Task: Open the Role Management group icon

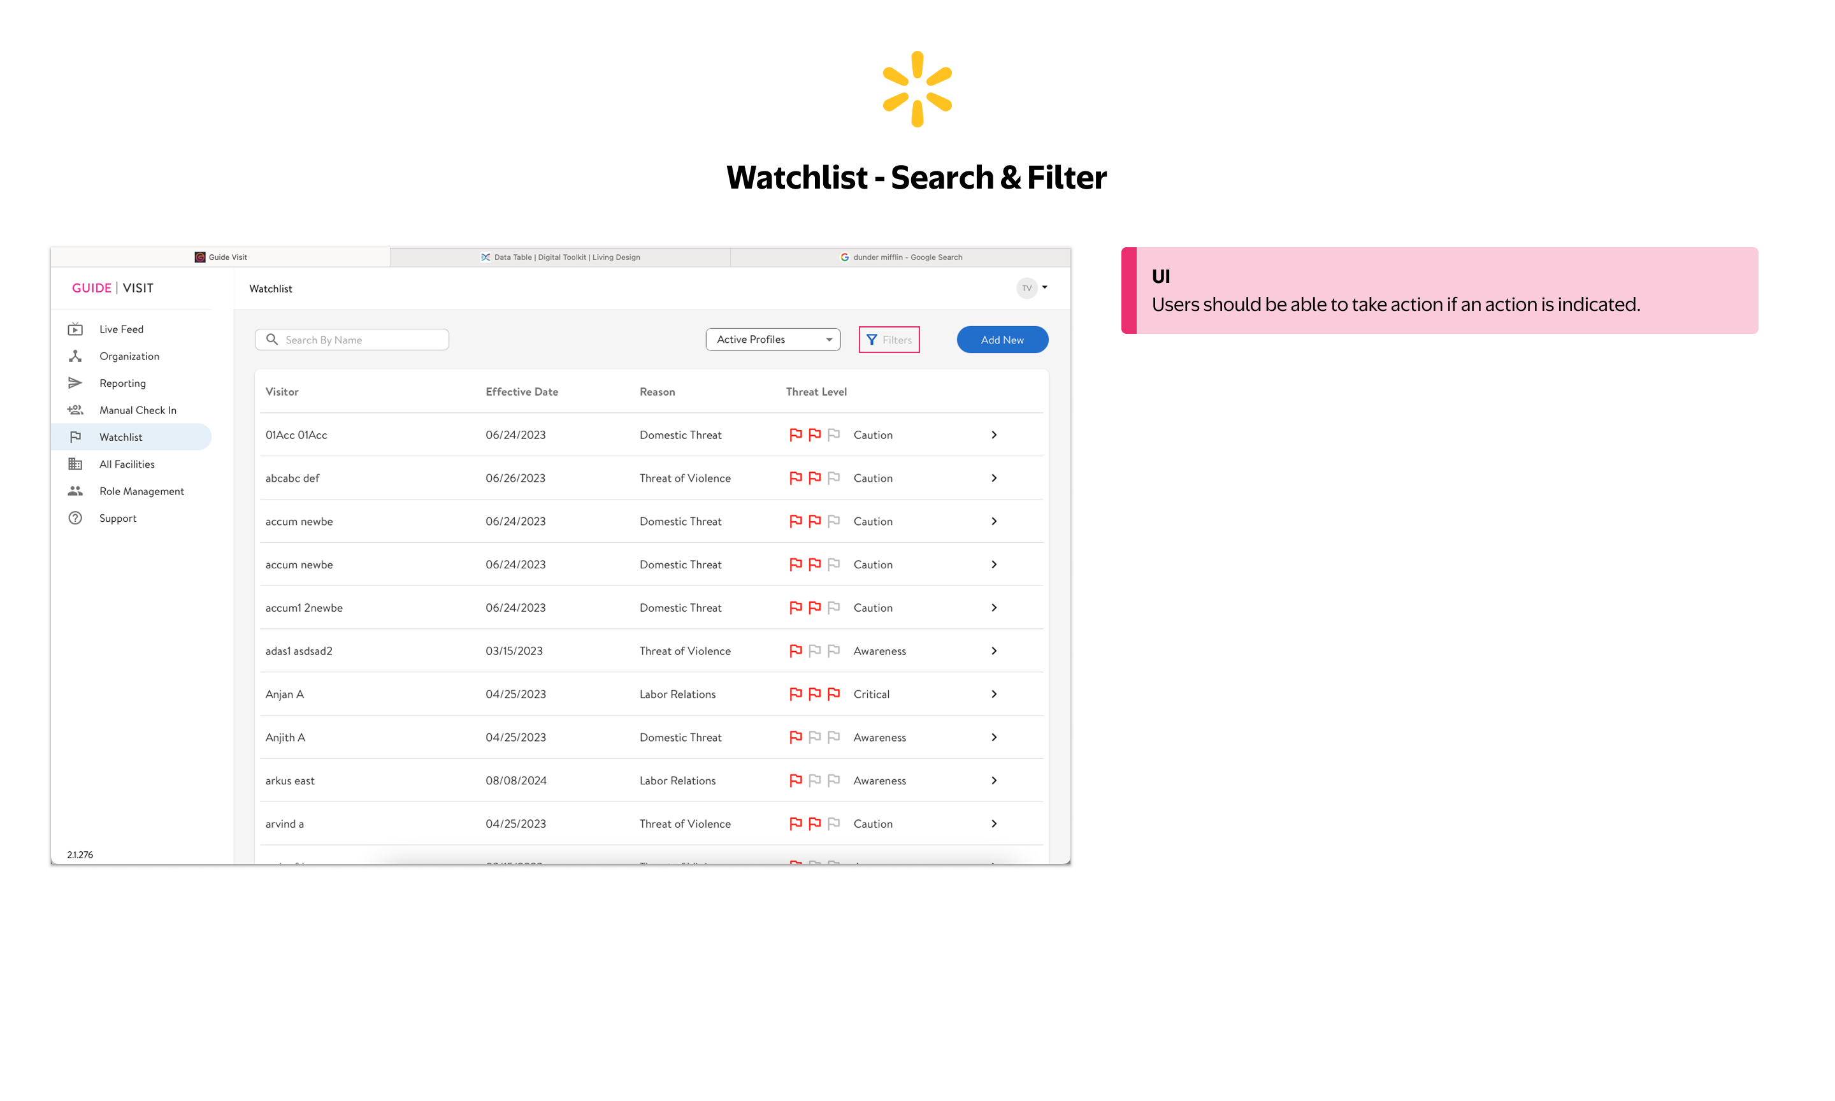Action: coord(75,491)
